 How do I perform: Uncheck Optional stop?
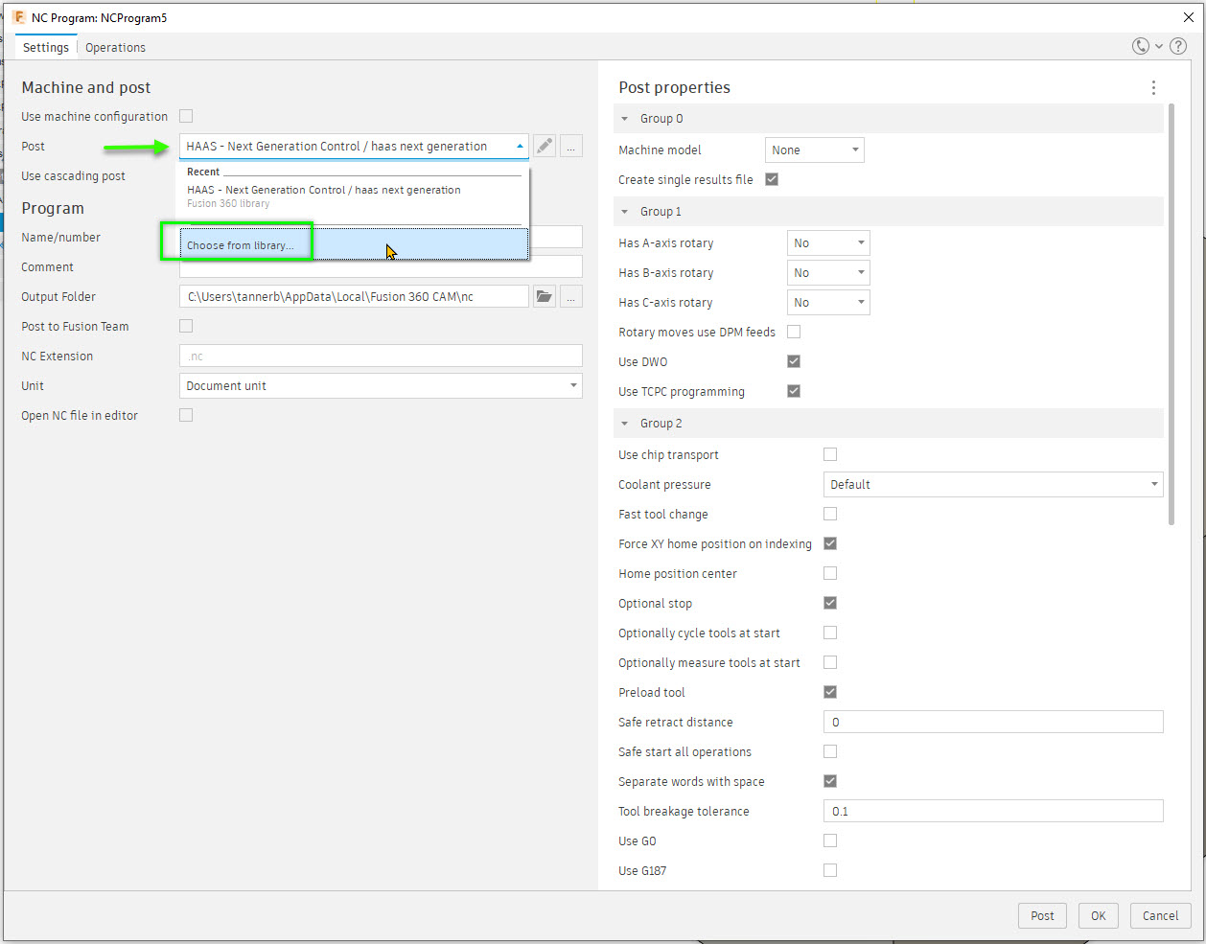tap(829, 603)
